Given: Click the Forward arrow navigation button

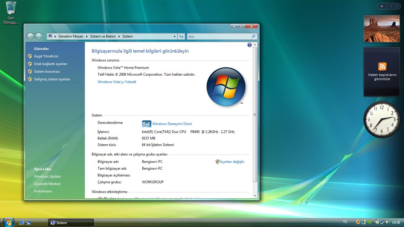Looking at the screenshot, I should (x=38, y=36).
